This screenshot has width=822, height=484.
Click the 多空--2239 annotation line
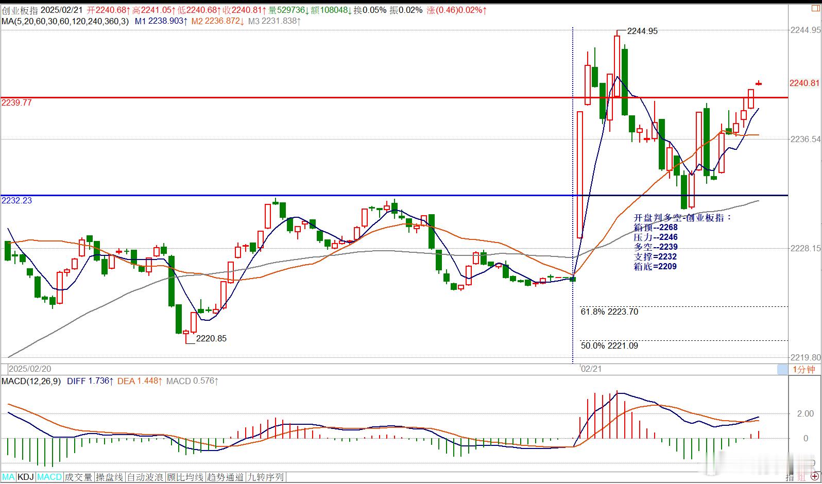click(656, 247)
